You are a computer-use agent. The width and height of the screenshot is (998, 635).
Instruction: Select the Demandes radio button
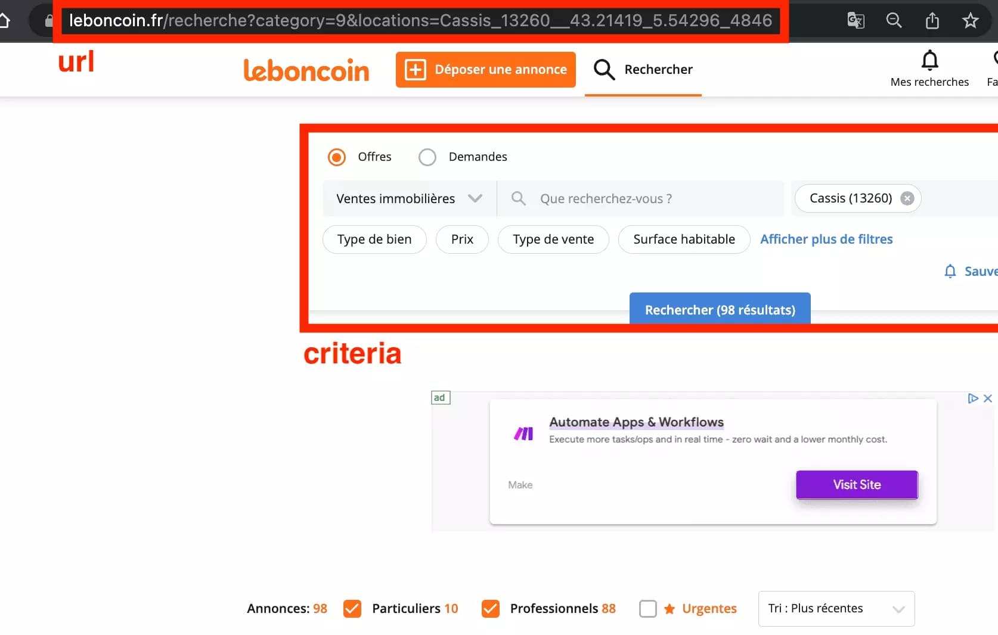427,157
